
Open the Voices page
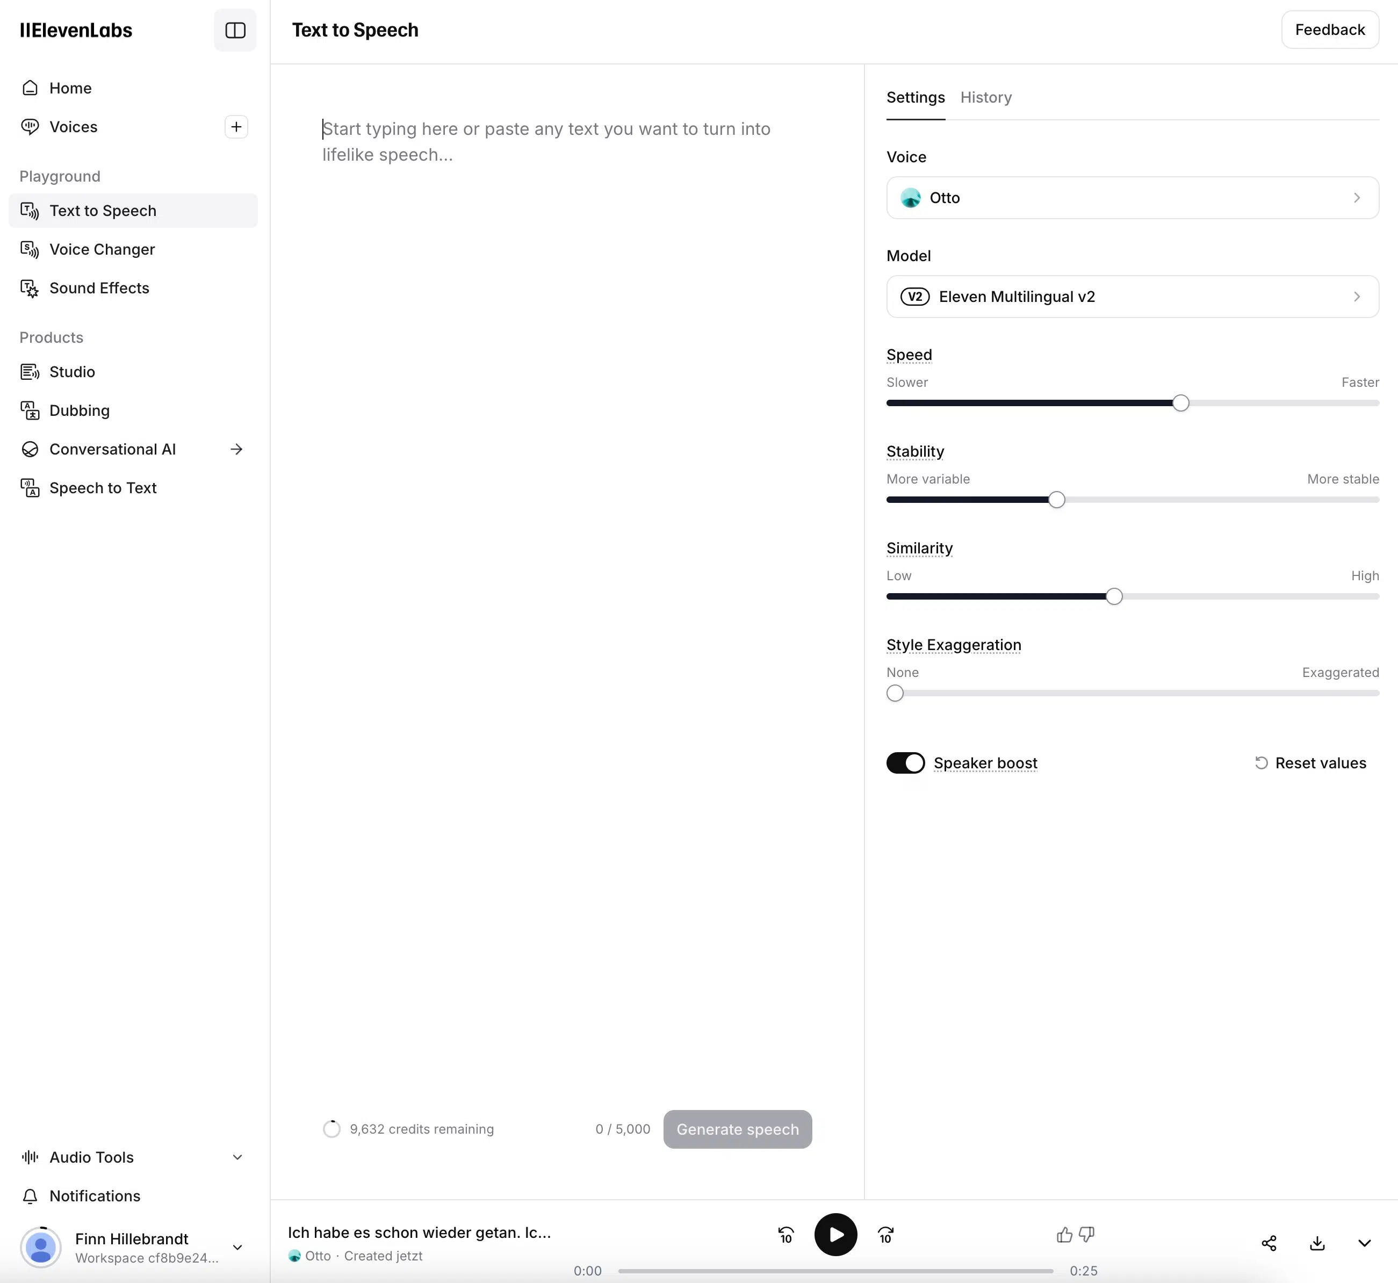(x=73, y=126)
